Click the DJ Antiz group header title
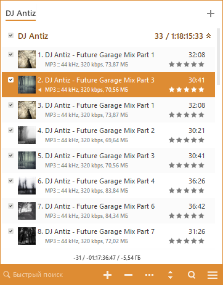 coord(33,36)
